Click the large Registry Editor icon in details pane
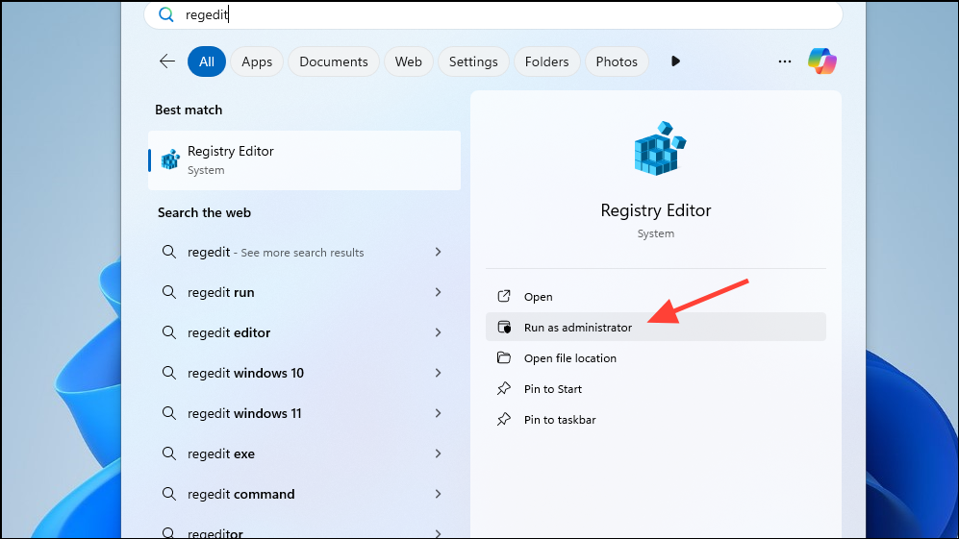This screenshot has width=959, height=539. point(659,149)
